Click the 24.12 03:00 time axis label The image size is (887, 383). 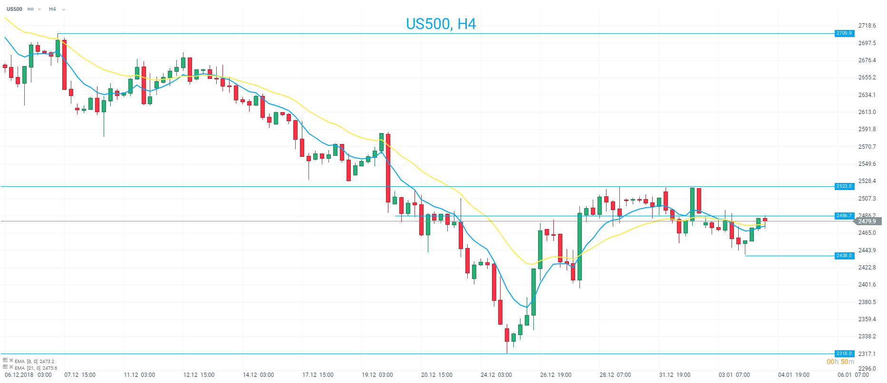(496, 375)
